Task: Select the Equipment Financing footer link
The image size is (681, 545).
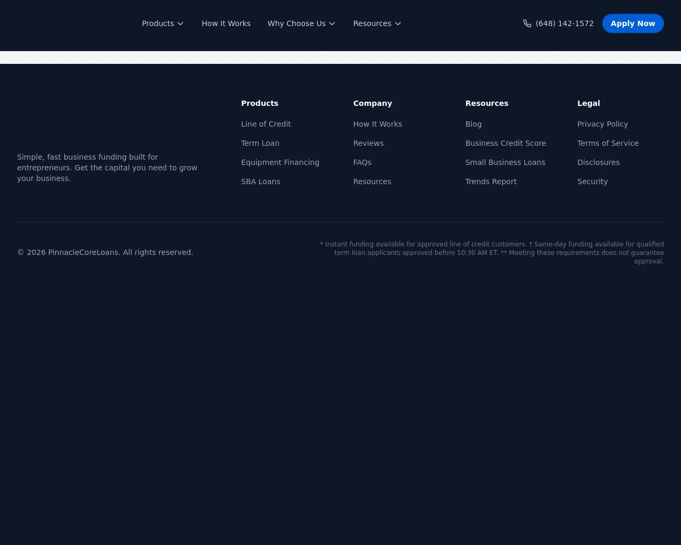Action: pyautogui.click(x=280, y=162)
